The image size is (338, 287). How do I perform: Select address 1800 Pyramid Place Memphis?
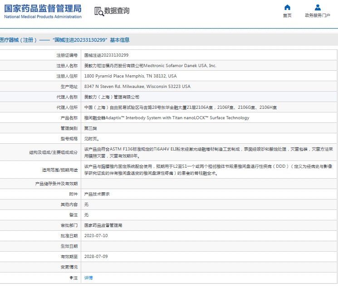click(130, 76)
